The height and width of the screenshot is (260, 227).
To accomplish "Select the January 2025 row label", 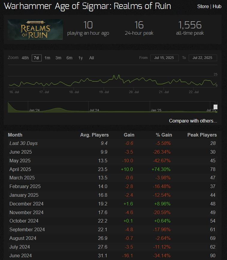I will click(24, 195).
